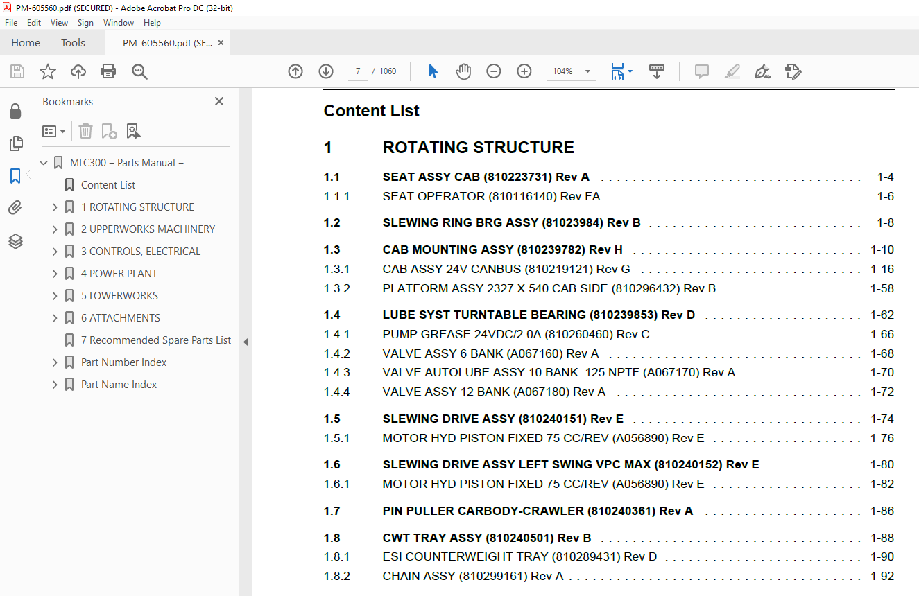Jump to LUBE SYST TURNTABLE BEARING entry
Viewport: 919px width, 596px height.
click(538, 315)
